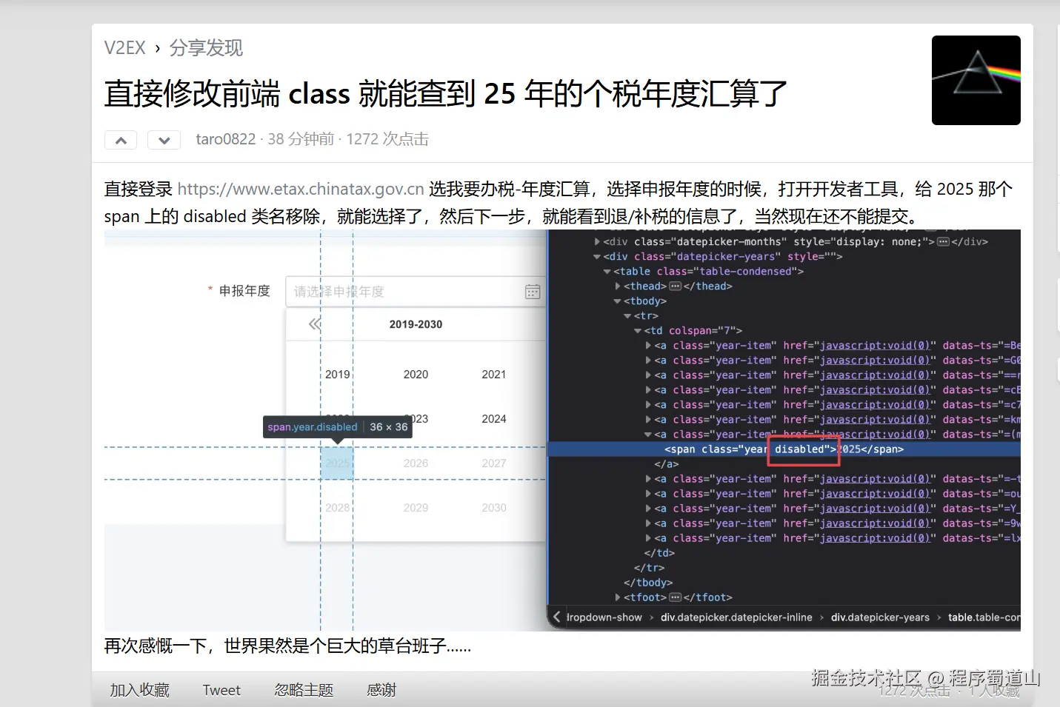Click the 加入收藏 button
The width and height of the screenshot is (1060, 707).
point(139,689)
